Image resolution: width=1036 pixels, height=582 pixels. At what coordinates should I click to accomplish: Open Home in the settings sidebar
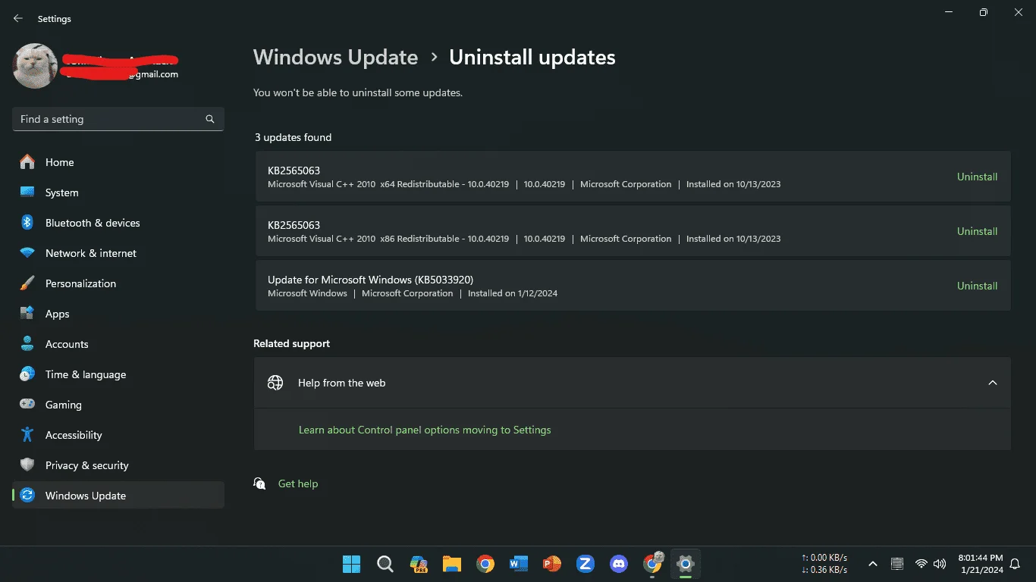click(x=118, y=162)
